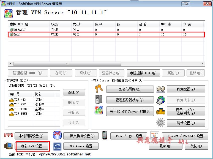Open VPN Azure 设置
This screenshot has height=159, width=213.
click(x=81, y=146)
